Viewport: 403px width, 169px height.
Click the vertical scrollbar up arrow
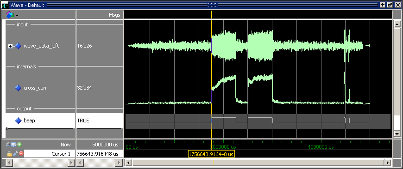pyautogui.click(x=397, y=24)
